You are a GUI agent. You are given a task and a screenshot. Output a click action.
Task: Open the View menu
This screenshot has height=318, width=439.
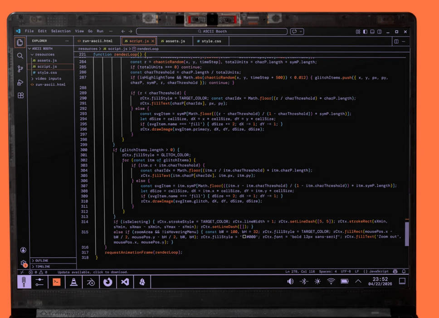(79, 31)
